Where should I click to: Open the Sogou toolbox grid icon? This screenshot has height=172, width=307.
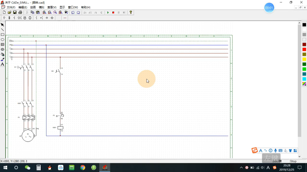coord(295,150)
